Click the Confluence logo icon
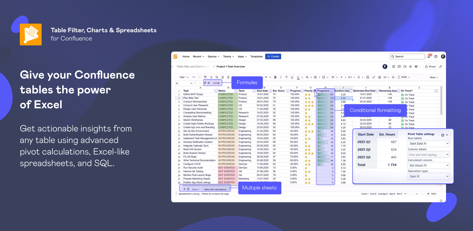Image resolution: width=473 pixels, height=231 pixels. tap(175, 56)
